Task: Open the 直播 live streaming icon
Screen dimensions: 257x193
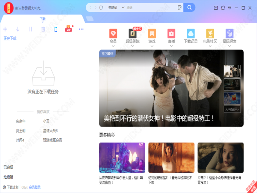Action: click(171, 34)
